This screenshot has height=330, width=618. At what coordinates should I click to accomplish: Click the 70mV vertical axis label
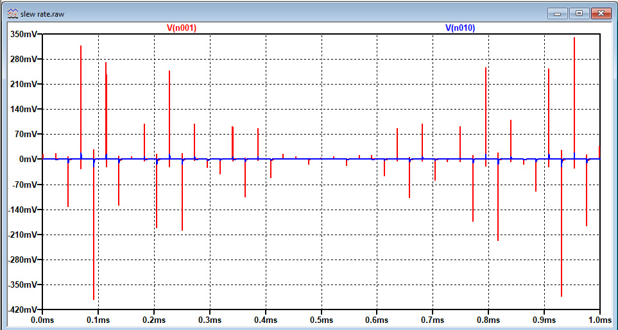26,135
